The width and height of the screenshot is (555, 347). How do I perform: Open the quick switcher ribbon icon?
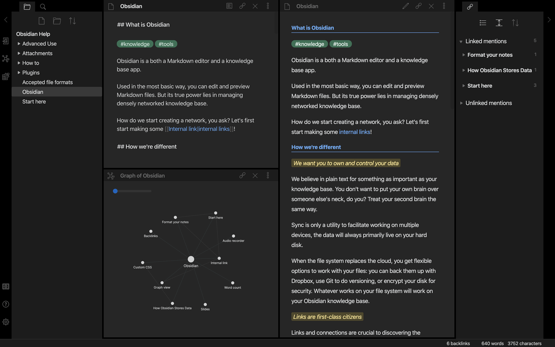click(x=6, y=41)
